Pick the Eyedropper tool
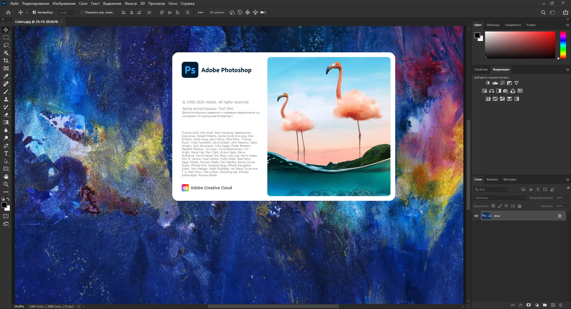 point(6,76)
